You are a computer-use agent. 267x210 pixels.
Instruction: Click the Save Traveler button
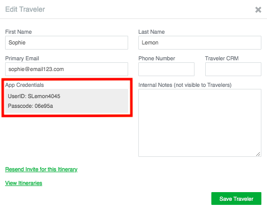tap(236, 199)
